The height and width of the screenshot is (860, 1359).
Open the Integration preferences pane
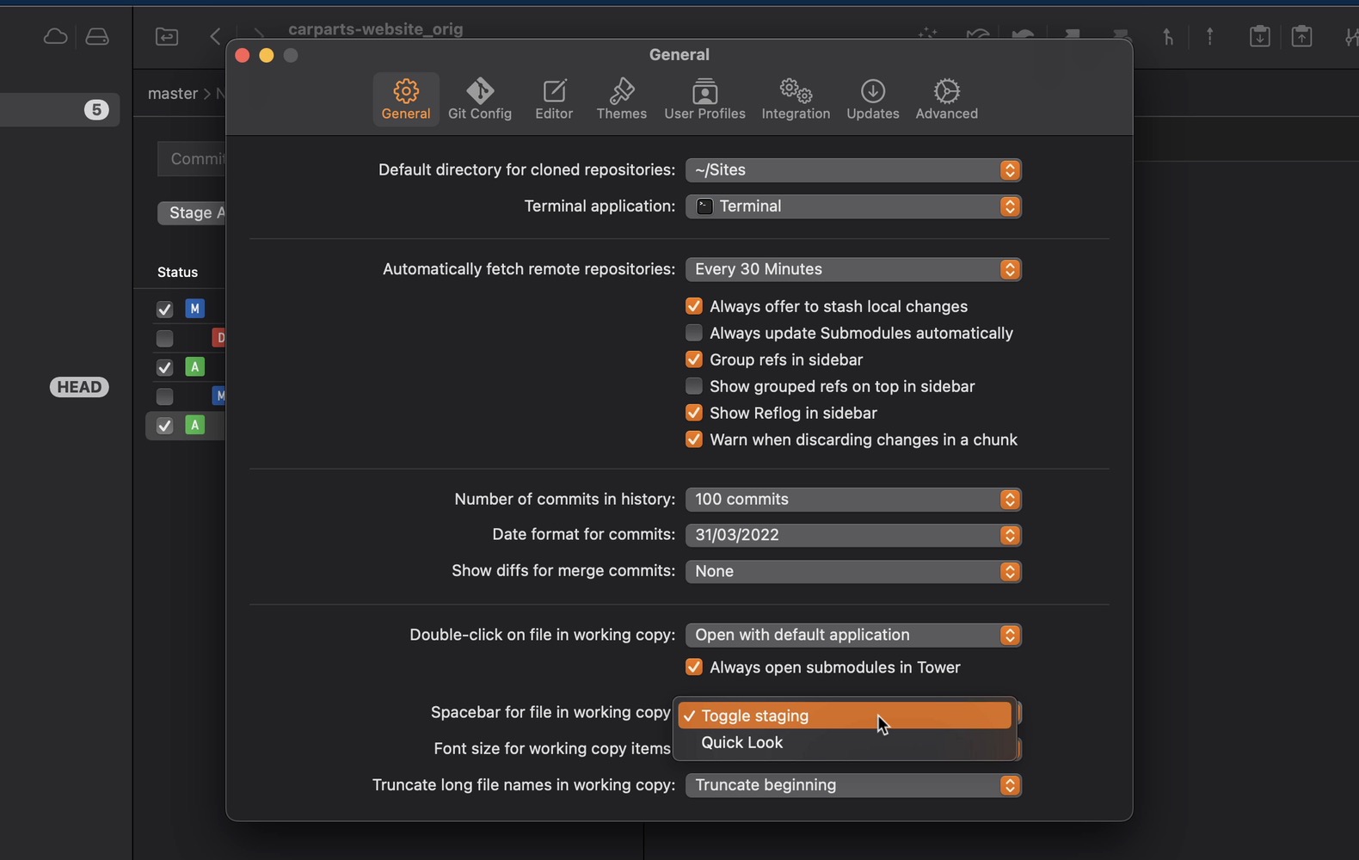click(796, 99)
